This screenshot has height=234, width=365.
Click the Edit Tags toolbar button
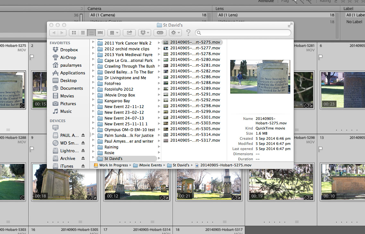(x=160, y=33)
